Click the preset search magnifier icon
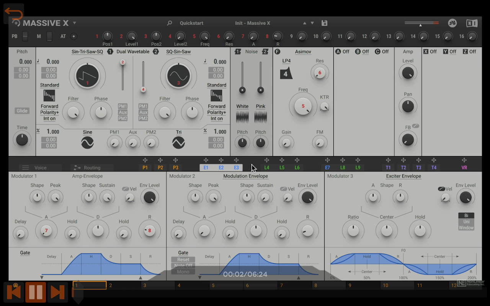The height and width of the screenshot is (306, 490). click(x=170, y=23)
